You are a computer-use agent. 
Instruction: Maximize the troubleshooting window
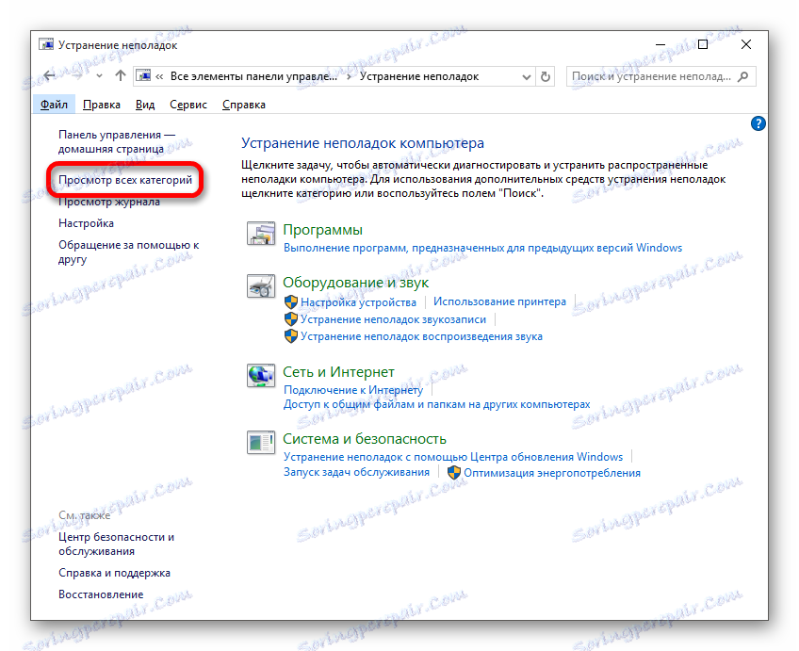point(703,45)
